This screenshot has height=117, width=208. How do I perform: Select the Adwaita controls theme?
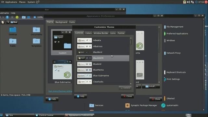click(103, 40)
